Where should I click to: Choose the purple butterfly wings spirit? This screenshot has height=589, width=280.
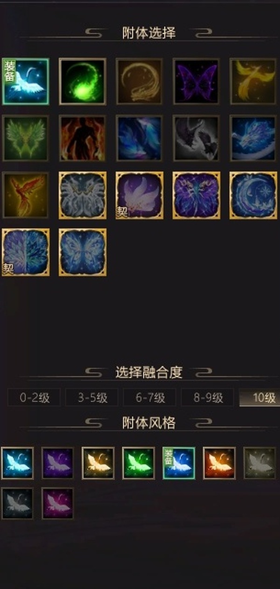pos(196,82)
